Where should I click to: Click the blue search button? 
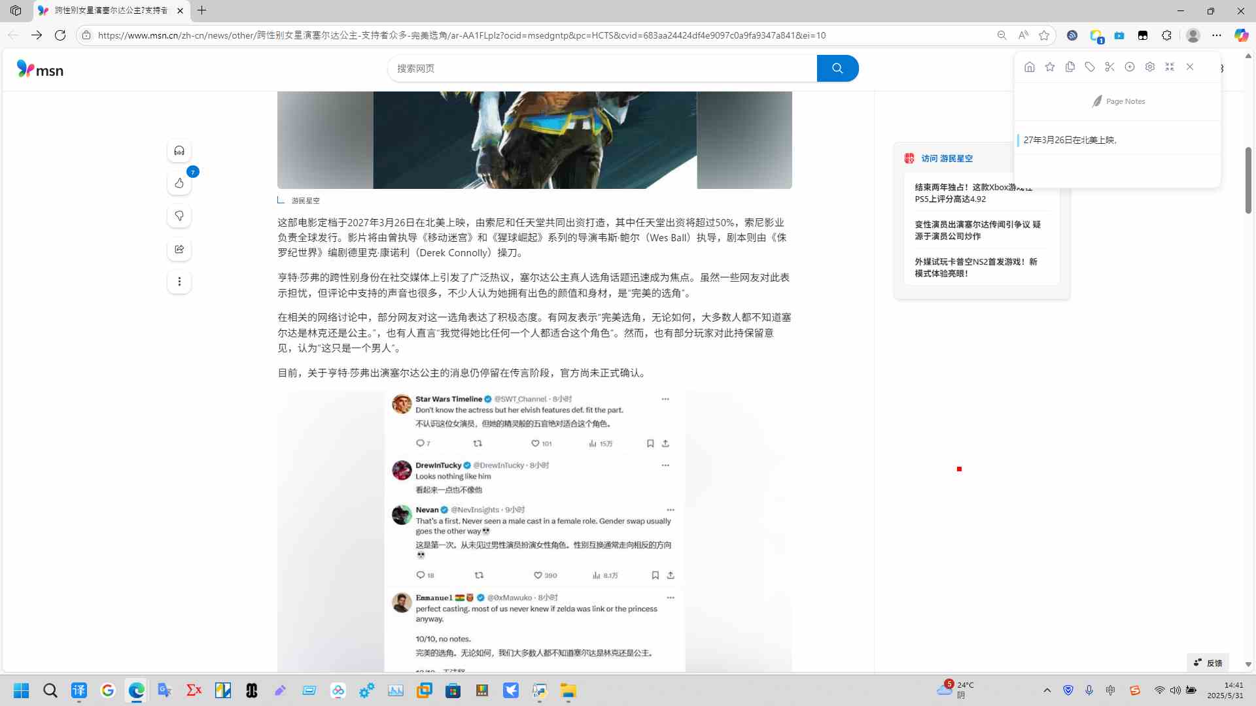coord(837,68)
